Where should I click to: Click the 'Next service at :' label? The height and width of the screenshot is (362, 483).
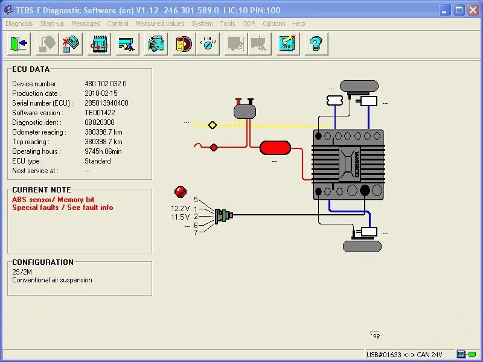pos(35,171)
